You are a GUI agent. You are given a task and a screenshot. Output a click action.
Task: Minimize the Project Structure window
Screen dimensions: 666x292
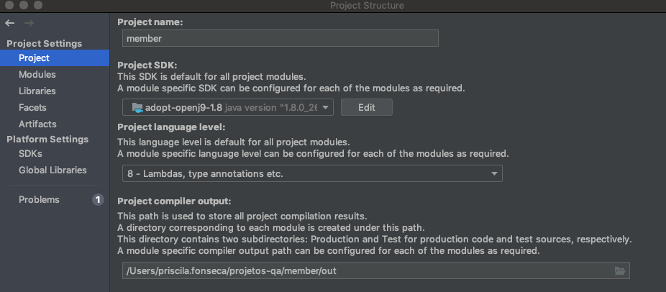(22, 6)
